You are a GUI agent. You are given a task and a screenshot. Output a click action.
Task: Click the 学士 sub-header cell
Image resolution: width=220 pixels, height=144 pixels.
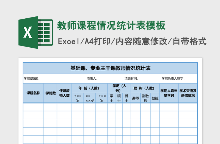(x=111, y=98)
